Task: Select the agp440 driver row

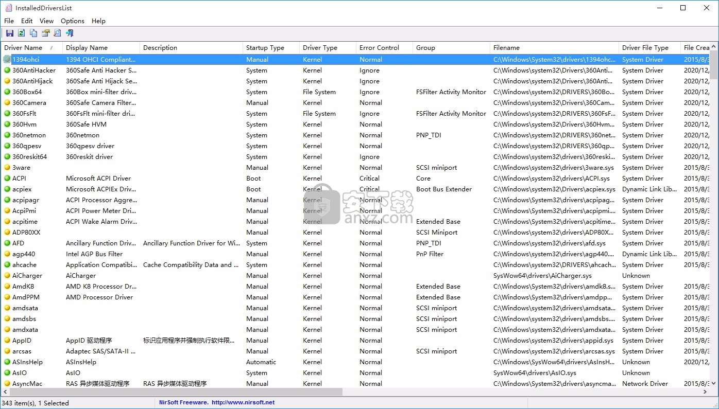Action: (x=355, y=254)
